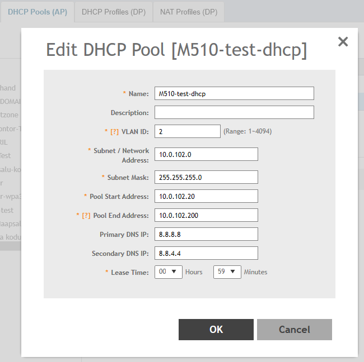Switch to NAT Profiles (DP) tab

(188, 12)
